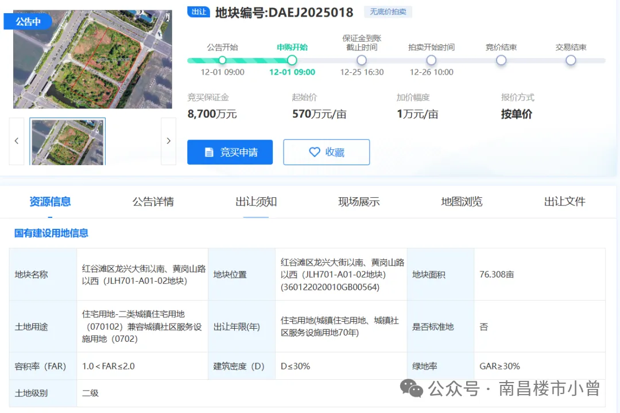This screenshot has height=413, width=620.
Task: Open the 出让文件 tab
Action: tap(564, 202)
